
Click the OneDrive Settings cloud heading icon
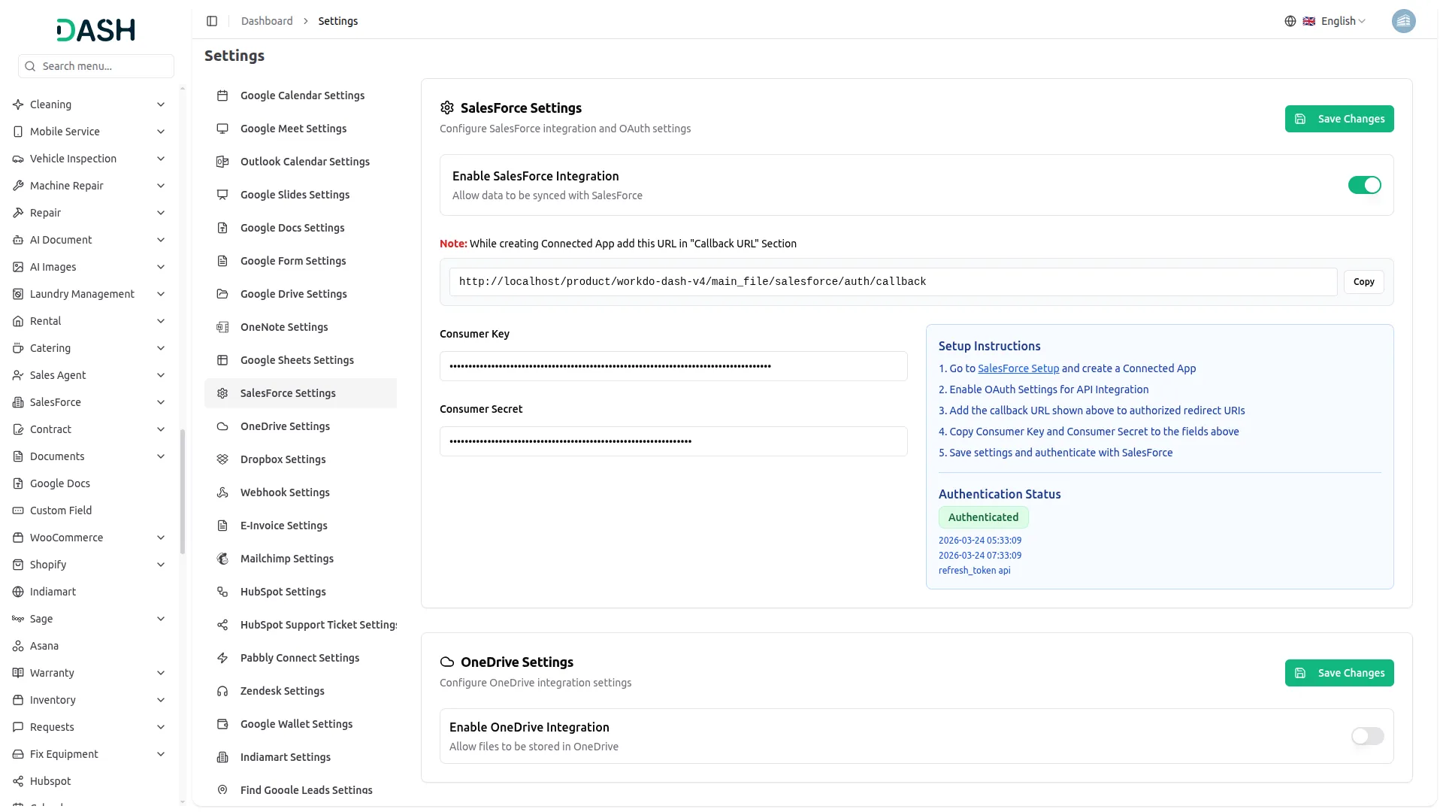[x=447, y=662]
